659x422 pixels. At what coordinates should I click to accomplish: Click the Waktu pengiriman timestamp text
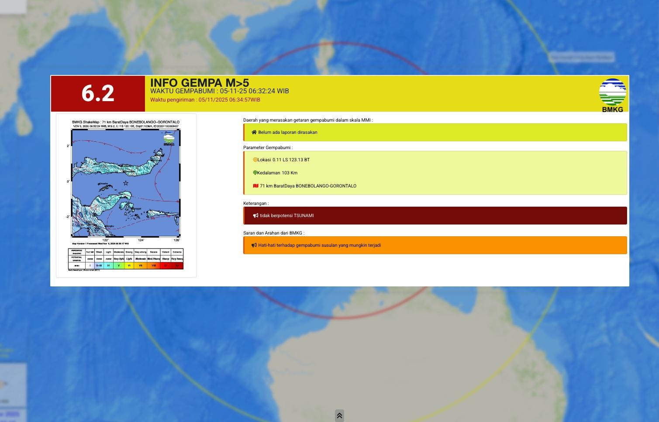pyautogui.click(x=205, y=100)
